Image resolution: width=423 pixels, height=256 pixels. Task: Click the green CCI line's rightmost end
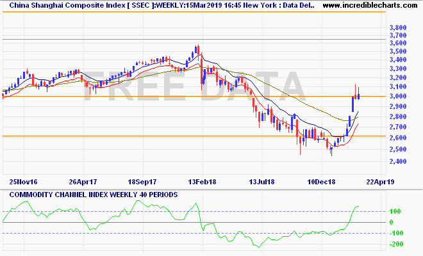click(x=360, y=207)
